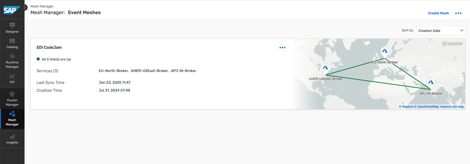Select Mesh Manager in the sidebar

click(12, 119)
